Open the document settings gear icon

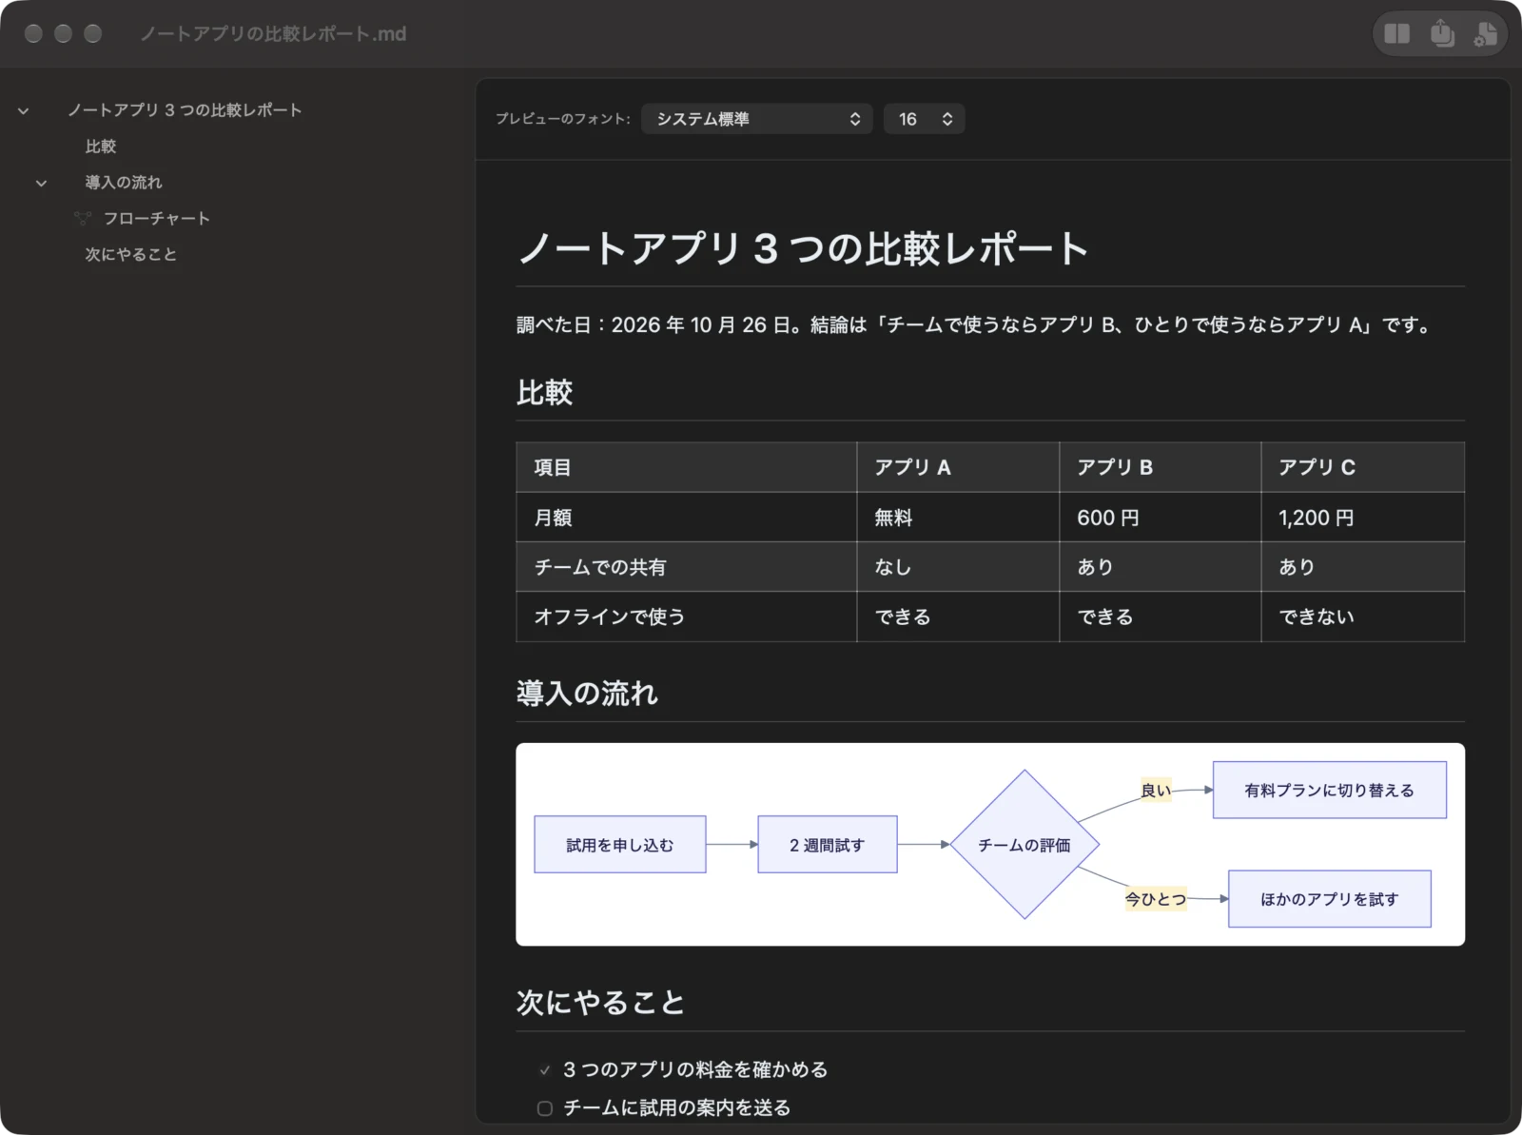click(x=1485, y=34)
